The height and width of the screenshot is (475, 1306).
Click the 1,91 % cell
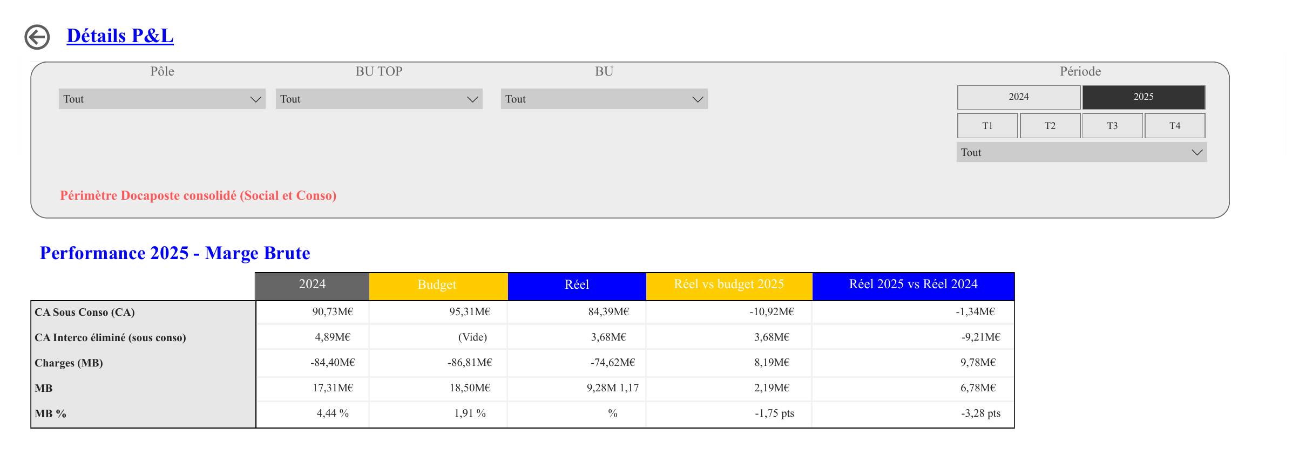[438, 413]
